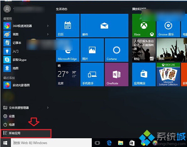
Task: Launch Edge from the taskbar
Action: pyautogui.click(x=109, y=143)
